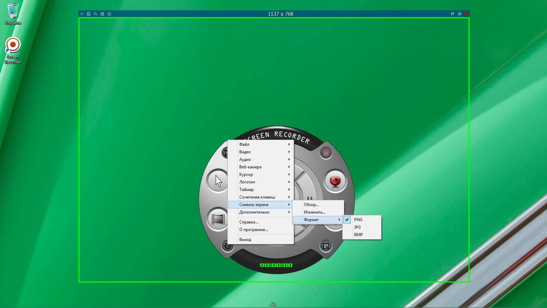The image size is (547, 308).
Task: Click the window layout icon in frame bar
Action: (89, 14)
